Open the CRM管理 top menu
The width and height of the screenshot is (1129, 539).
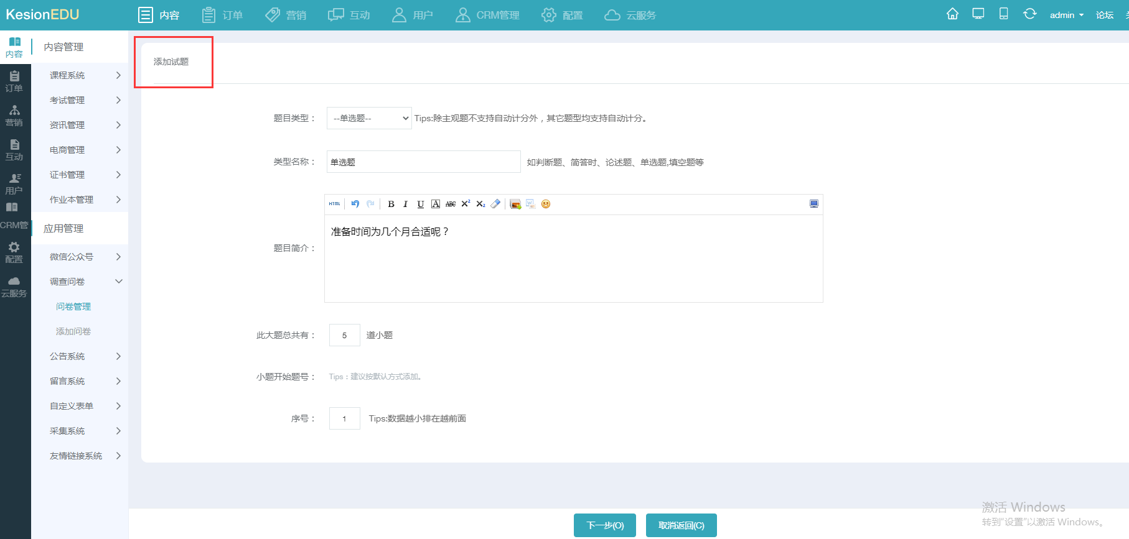coord(487,15)
